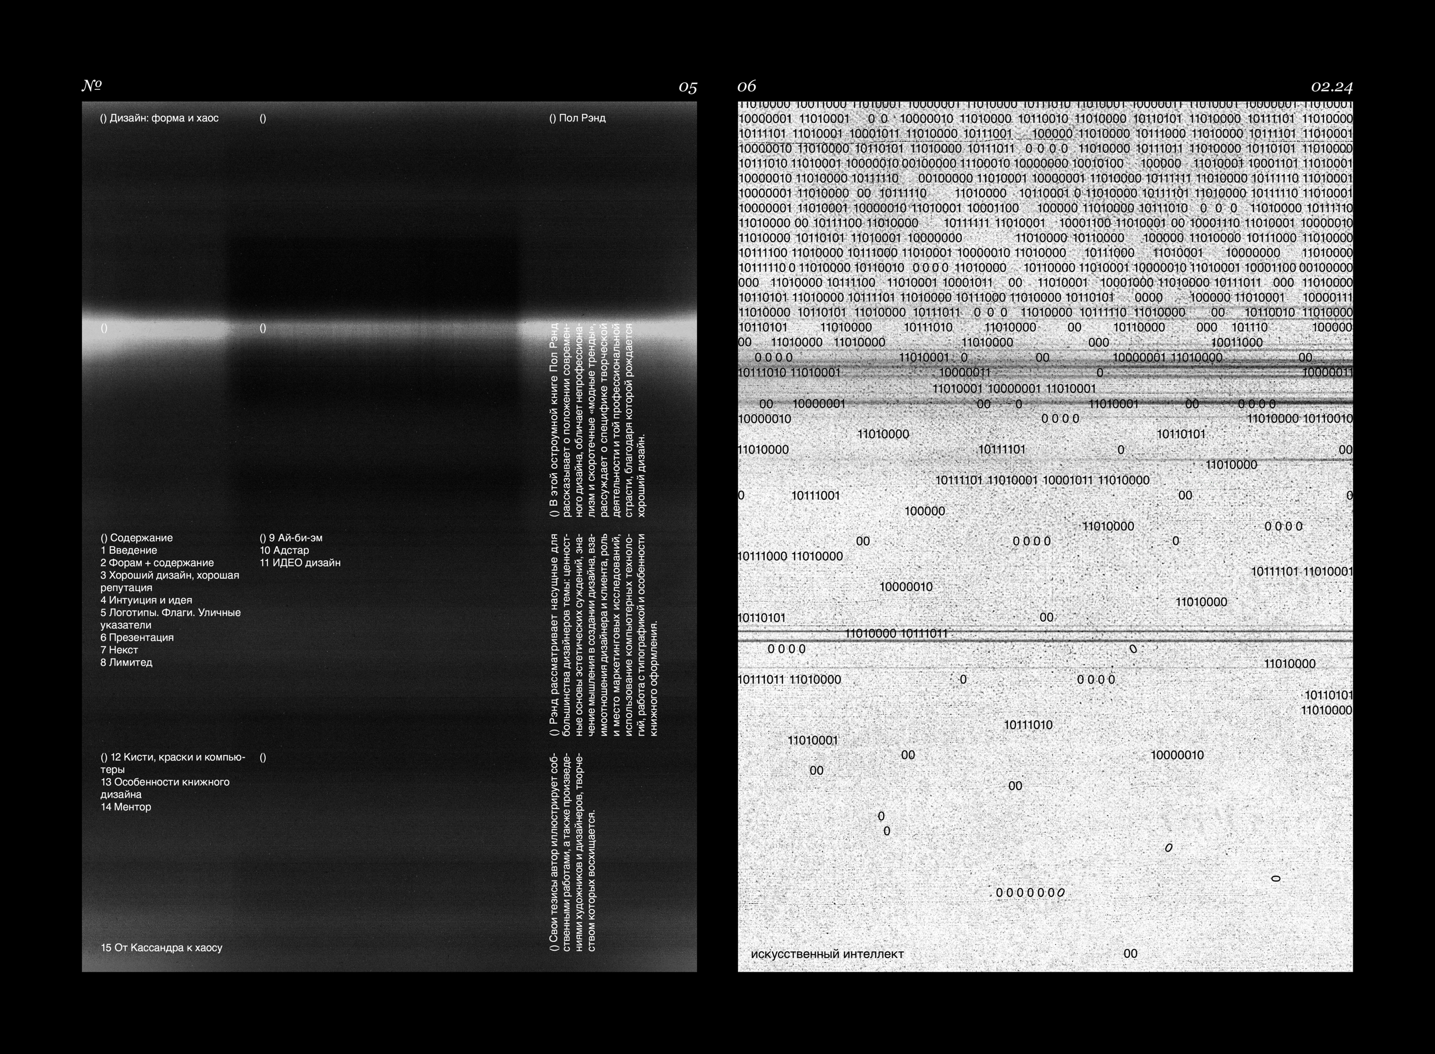Select chapter '8 Лимитед'

[x=126, y=662]
